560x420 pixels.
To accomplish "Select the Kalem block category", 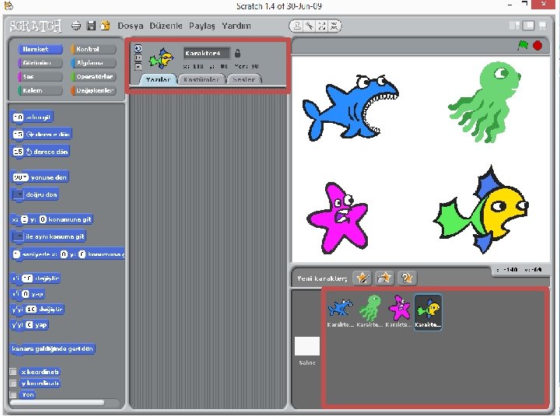I will [x=40, y=90].
